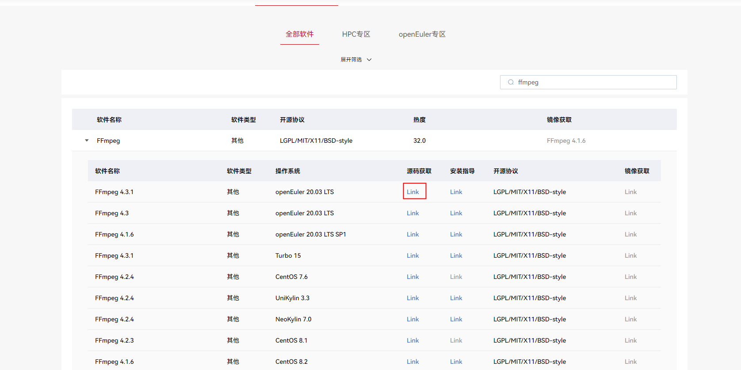Open install guide Link for CentOS 8.2
741x370 pixels.
tap(456, 362)
